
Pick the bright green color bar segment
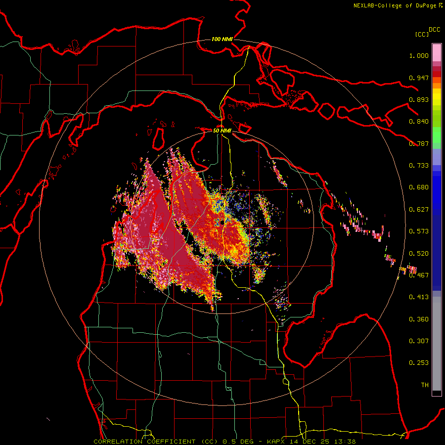point(437,135)
